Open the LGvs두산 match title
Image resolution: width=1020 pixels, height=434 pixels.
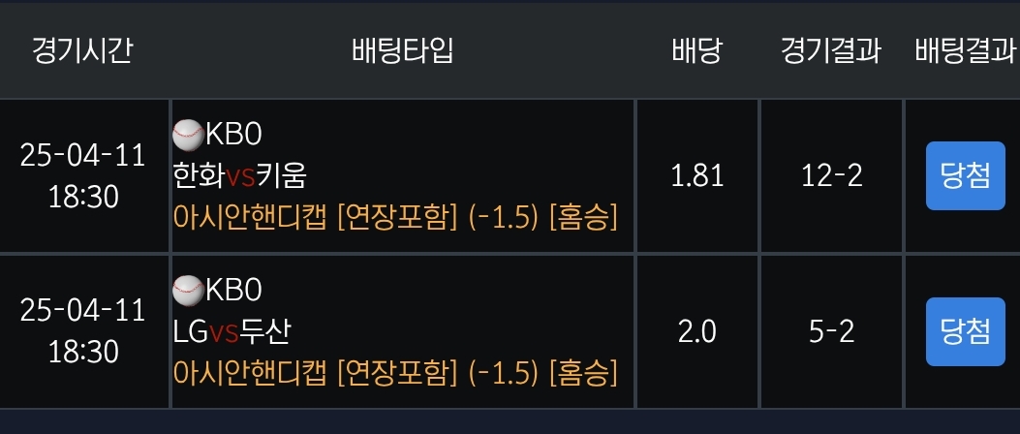[x=232, y=332]
